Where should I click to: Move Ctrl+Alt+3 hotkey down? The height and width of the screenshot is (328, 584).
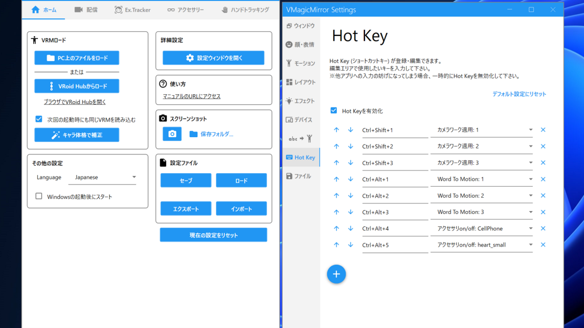[x=350, y=212]
